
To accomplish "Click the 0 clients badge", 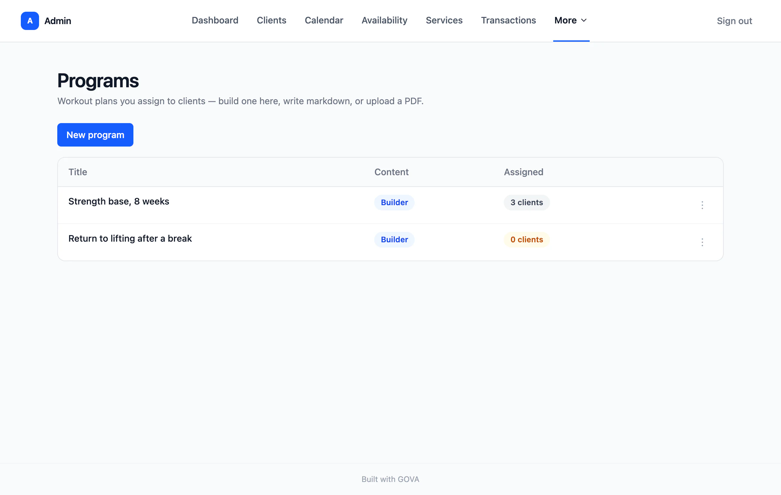I will pos(527,240).
